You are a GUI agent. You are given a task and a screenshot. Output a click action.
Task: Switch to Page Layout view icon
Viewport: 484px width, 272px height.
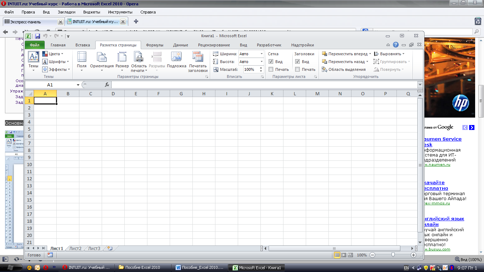pyautogui.click(x=344, y=255)
